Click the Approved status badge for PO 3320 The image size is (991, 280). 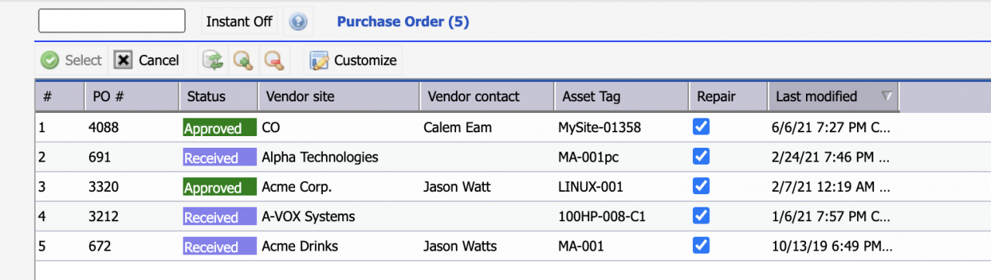[x=220, y=187]
